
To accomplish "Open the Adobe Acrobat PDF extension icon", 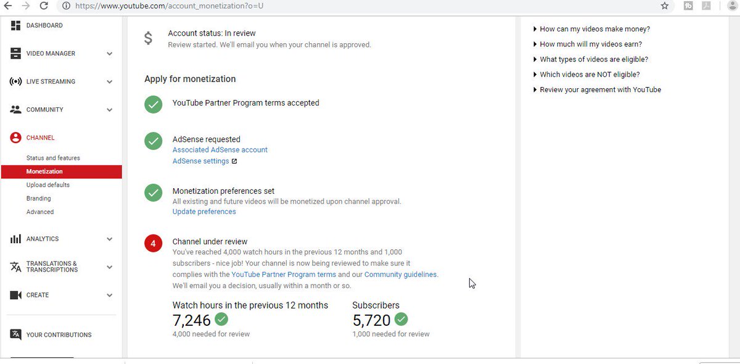I will tap(706, 6).
